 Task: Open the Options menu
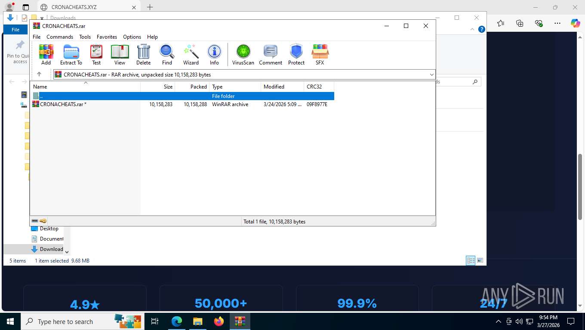coord(132,37)
